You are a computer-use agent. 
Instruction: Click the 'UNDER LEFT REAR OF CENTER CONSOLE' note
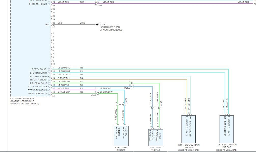click(111, 29)
